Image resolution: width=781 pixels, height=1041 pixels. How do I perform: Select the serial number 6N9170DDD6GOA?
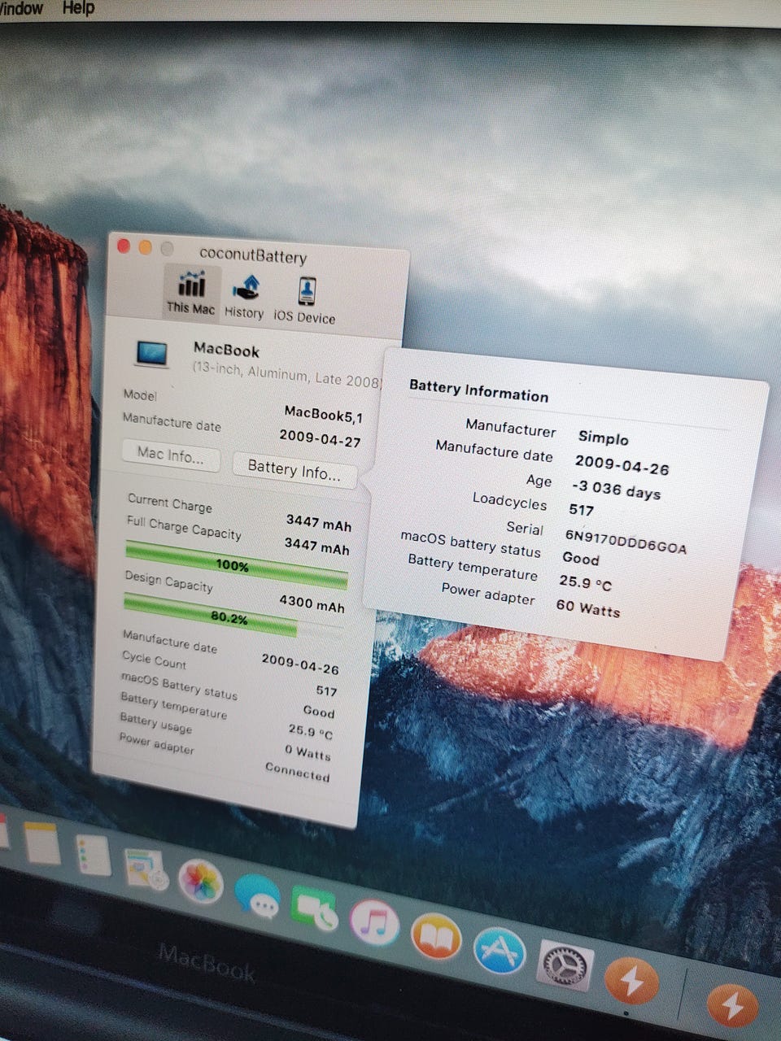(626, 542)
